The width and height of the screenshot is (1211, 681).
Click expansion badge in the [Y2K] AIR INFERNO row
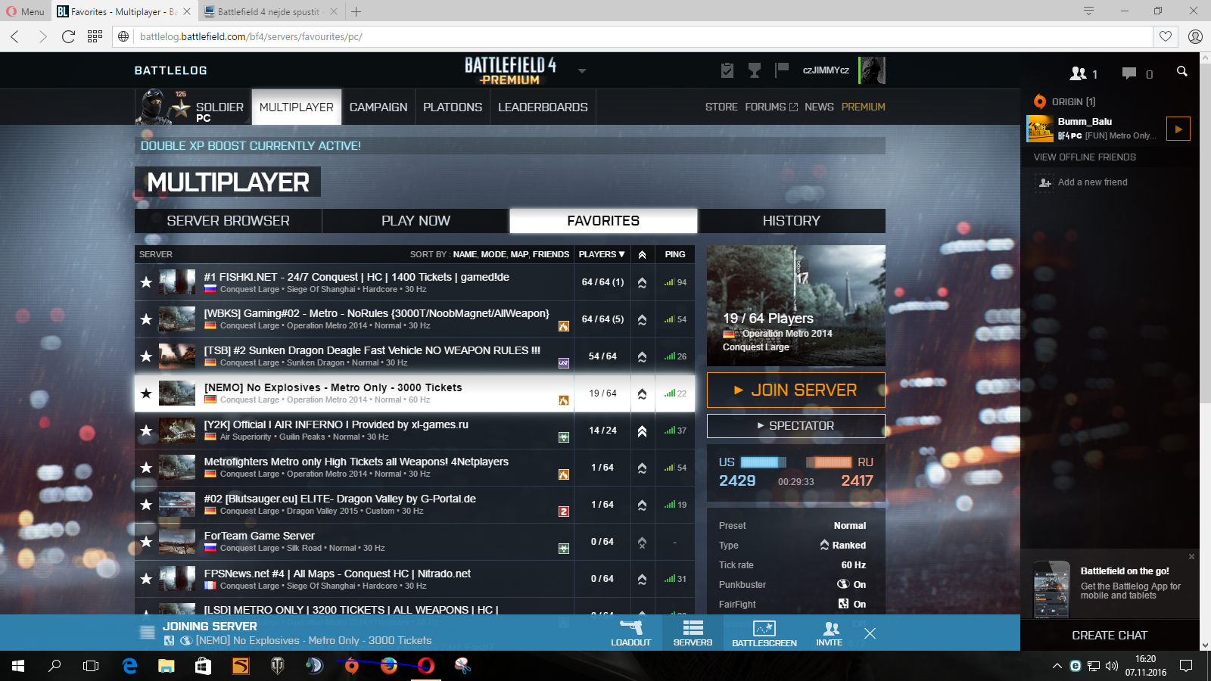click(564, 437)
